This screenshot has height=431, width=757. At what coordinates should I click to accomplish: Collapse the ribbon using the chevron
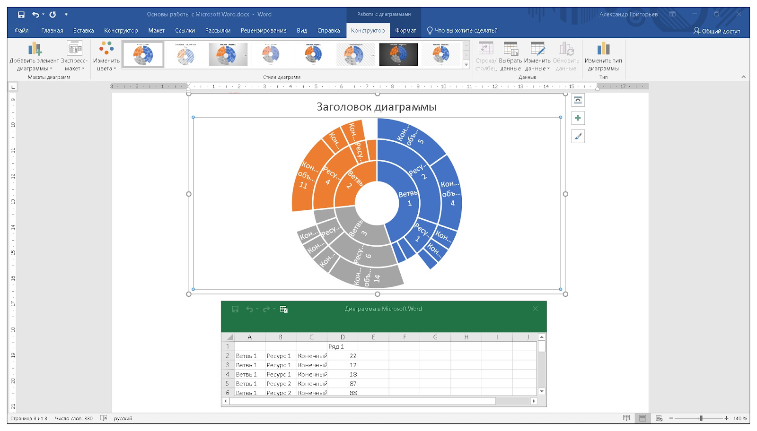pyautogui.click(x=743, y=77)
